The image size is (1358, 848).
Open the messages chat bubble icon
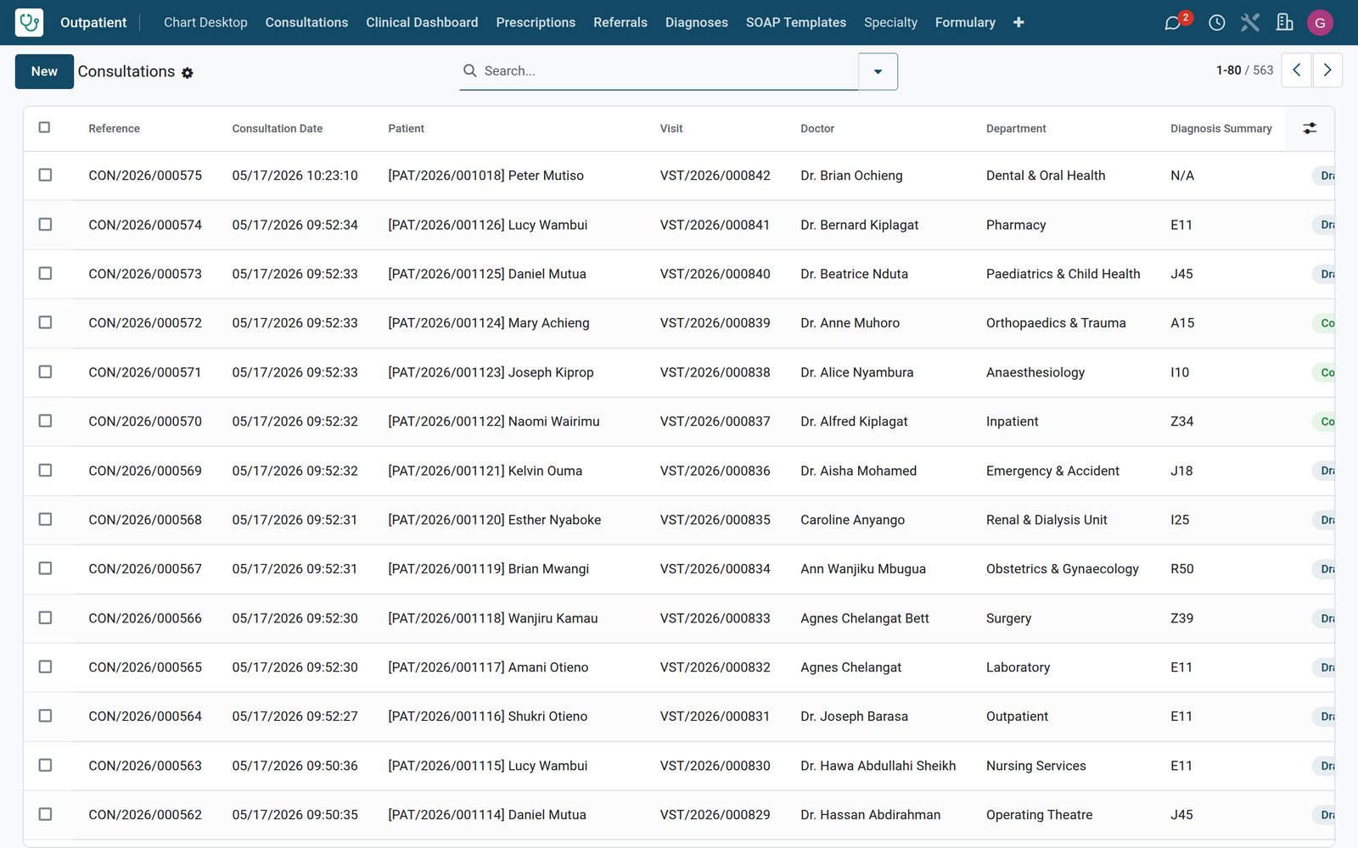(x=1173, y=23)
